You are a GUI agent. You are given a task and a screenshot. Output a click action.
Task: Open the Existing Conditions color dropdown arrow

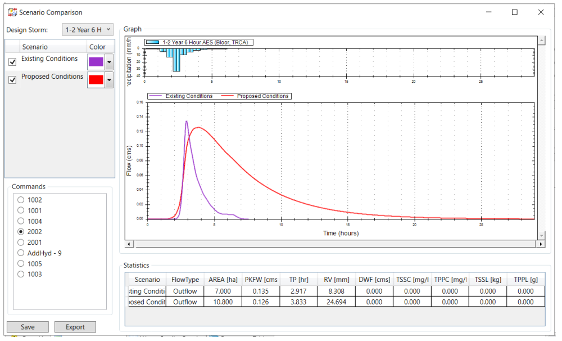click(110, 62)
